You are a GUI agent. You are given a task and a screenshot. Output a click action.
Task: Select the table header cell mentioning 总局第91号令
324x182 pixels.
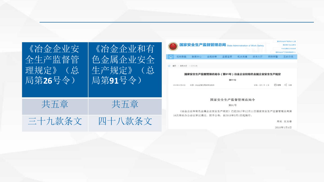pos(125,70)
